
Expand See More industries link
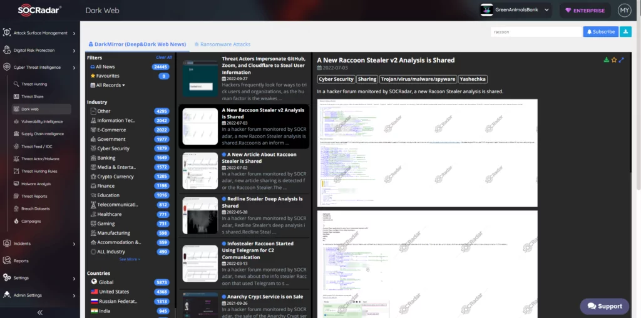130,259
